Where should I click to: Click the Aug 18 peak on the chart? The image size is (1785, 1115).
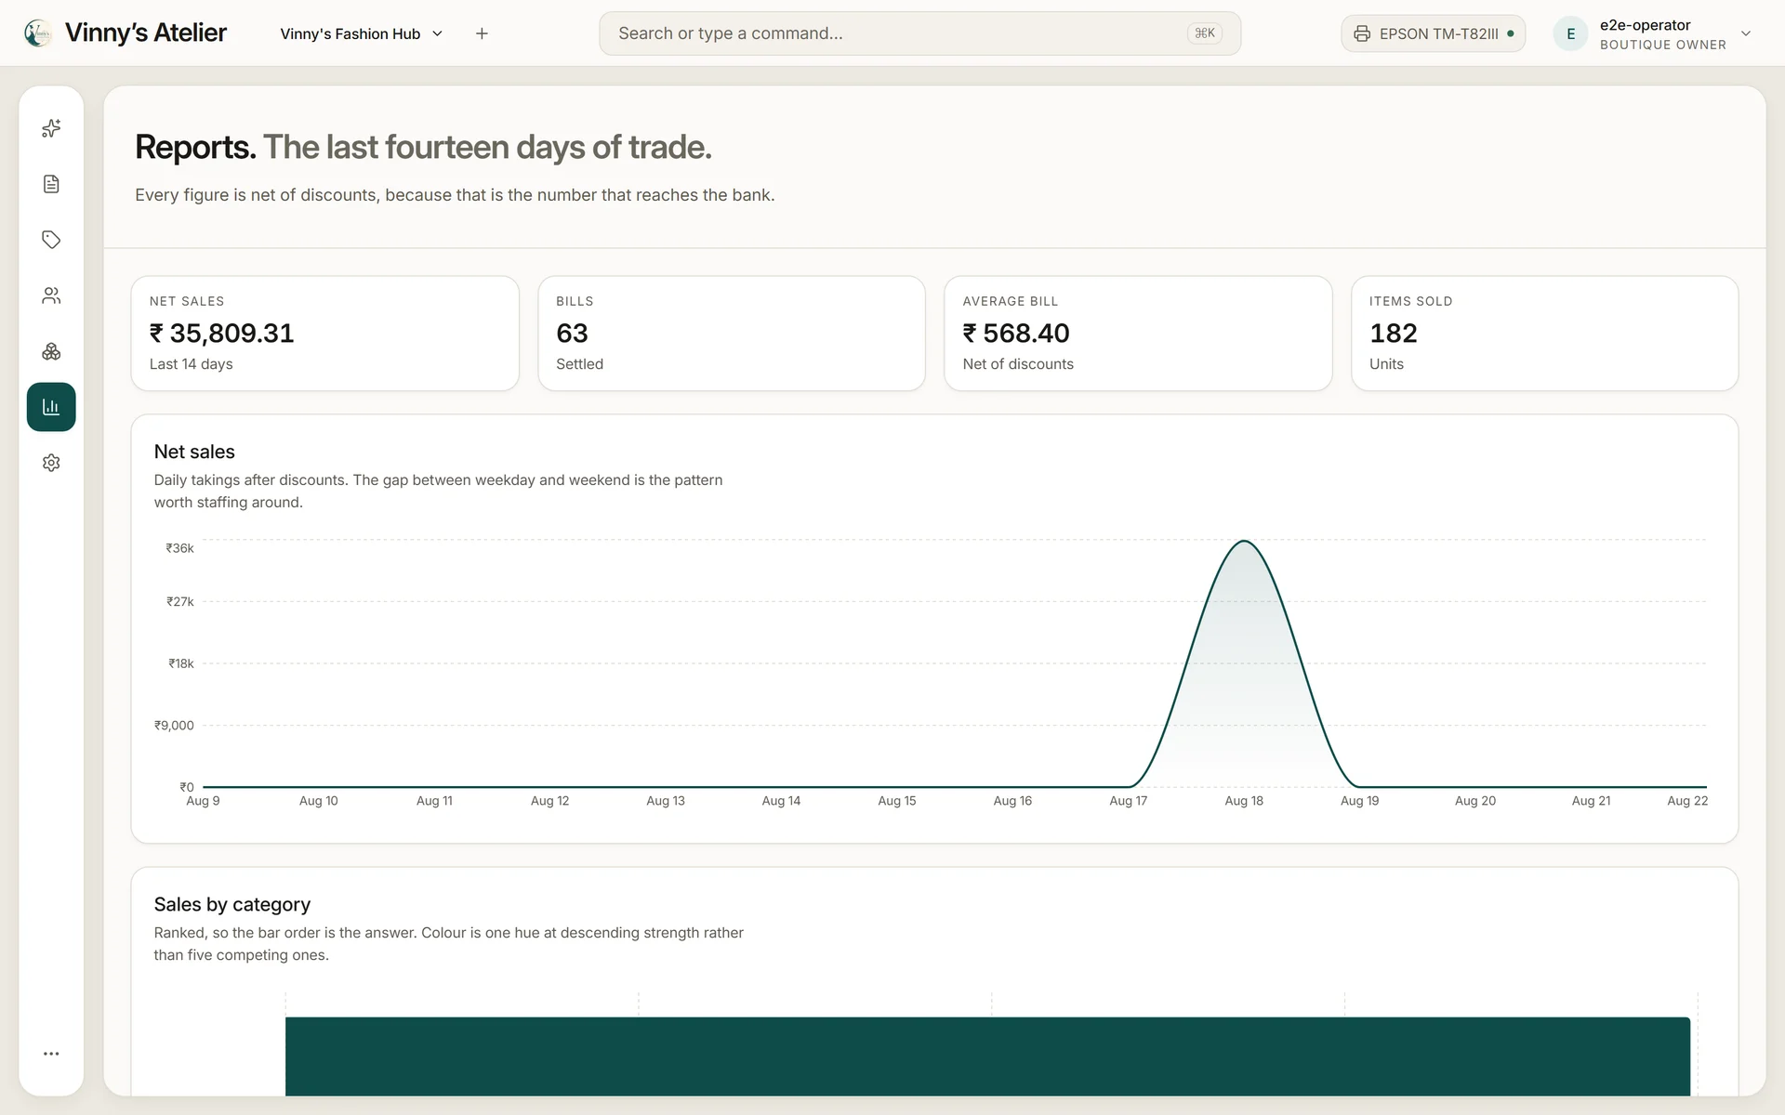click(1244, 542)
